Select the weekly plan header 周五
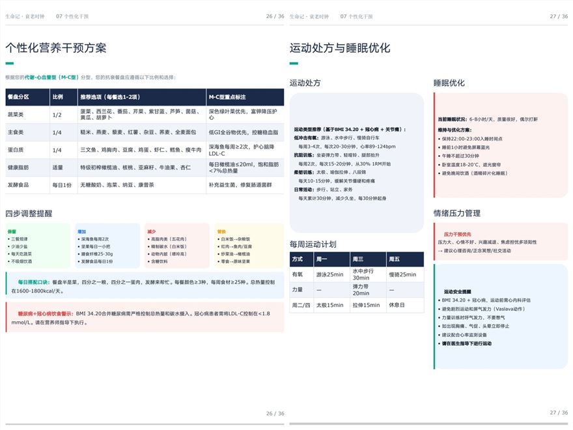This screenshot has width=573, height=430. [x=395, y=259]
